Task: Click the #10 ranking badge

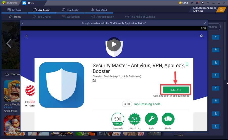Action: pyautogui.click(x=127, y=104)
